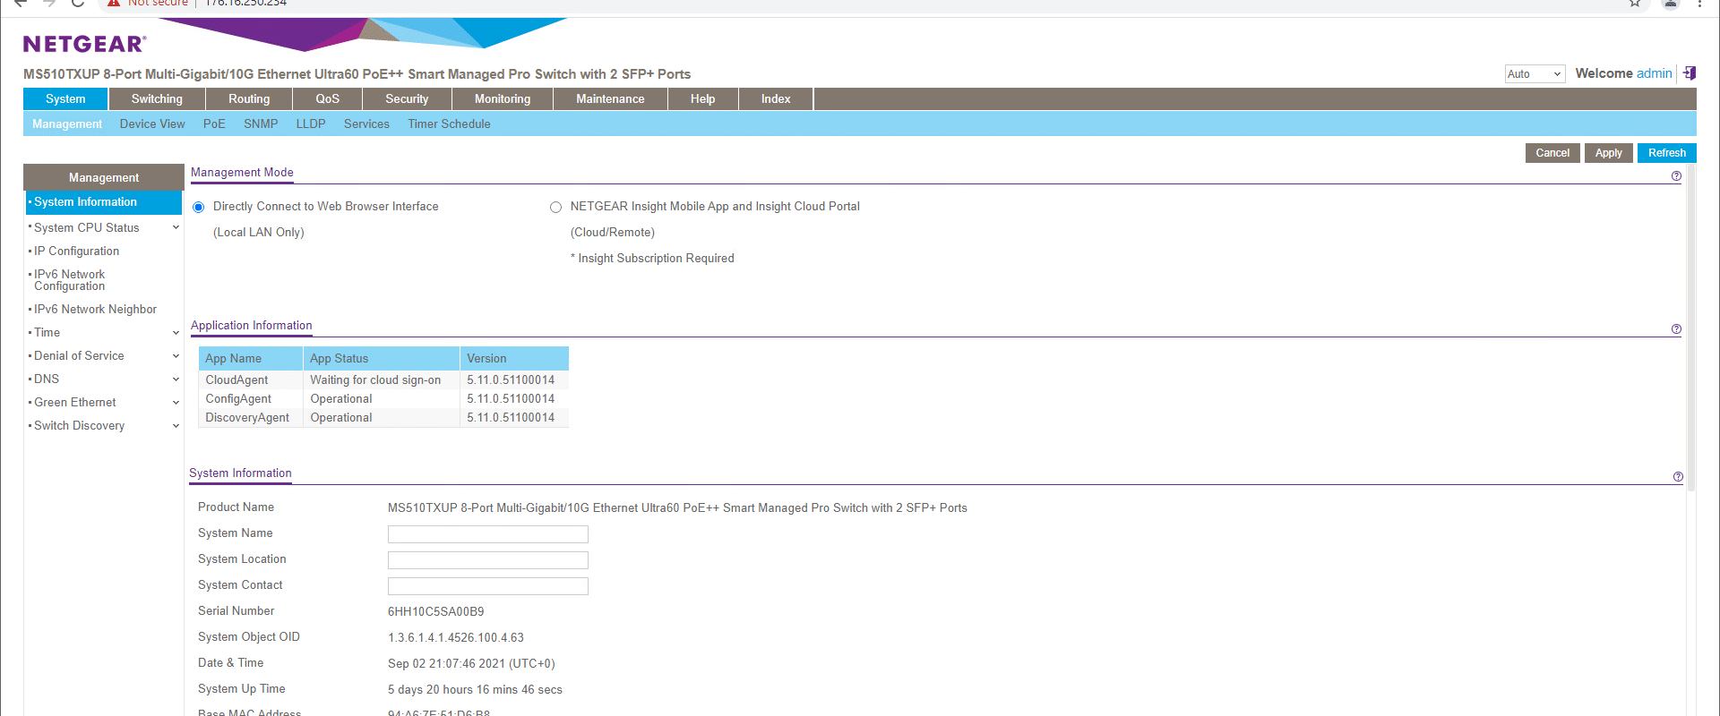Go to Device View submenu
Viewport: 1720px width, 716px height.
(152, 124)
